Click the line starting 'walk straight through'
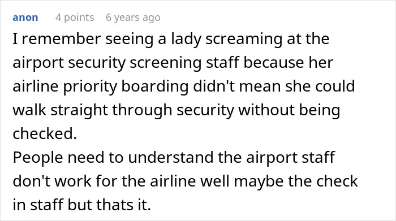The width and height of the screenshot is (396, 221). pos(177,110)
